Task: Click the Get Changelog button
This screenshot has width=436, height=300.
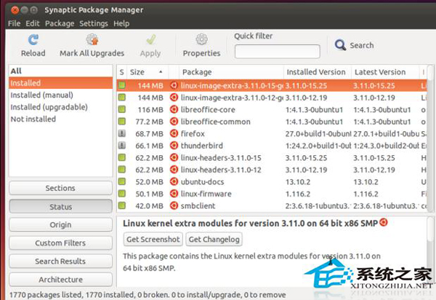Action: (214, 240)
